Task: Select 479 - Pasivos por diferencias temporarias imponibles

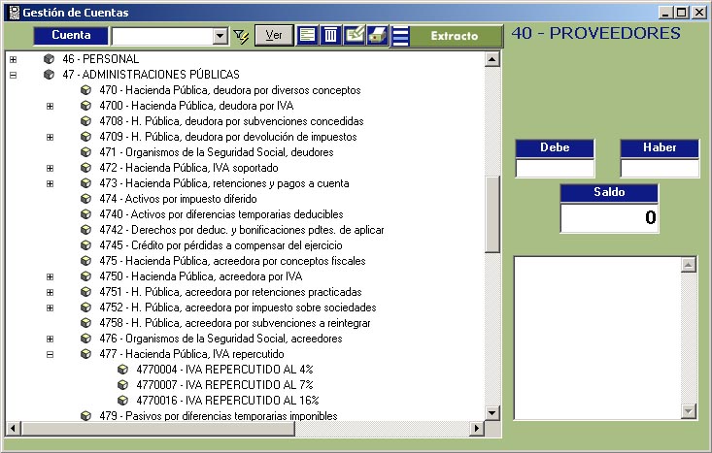Action: click(x=219, y=416)
